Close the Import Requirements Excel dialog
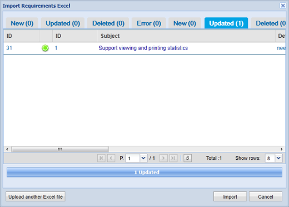The height and width of the screenshot is (207, 289). click(x=283, y=6)
